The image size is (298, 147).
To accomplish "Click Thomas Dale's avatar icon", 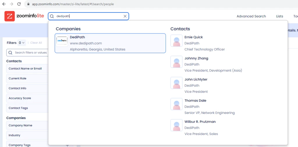I will point(176,104).
